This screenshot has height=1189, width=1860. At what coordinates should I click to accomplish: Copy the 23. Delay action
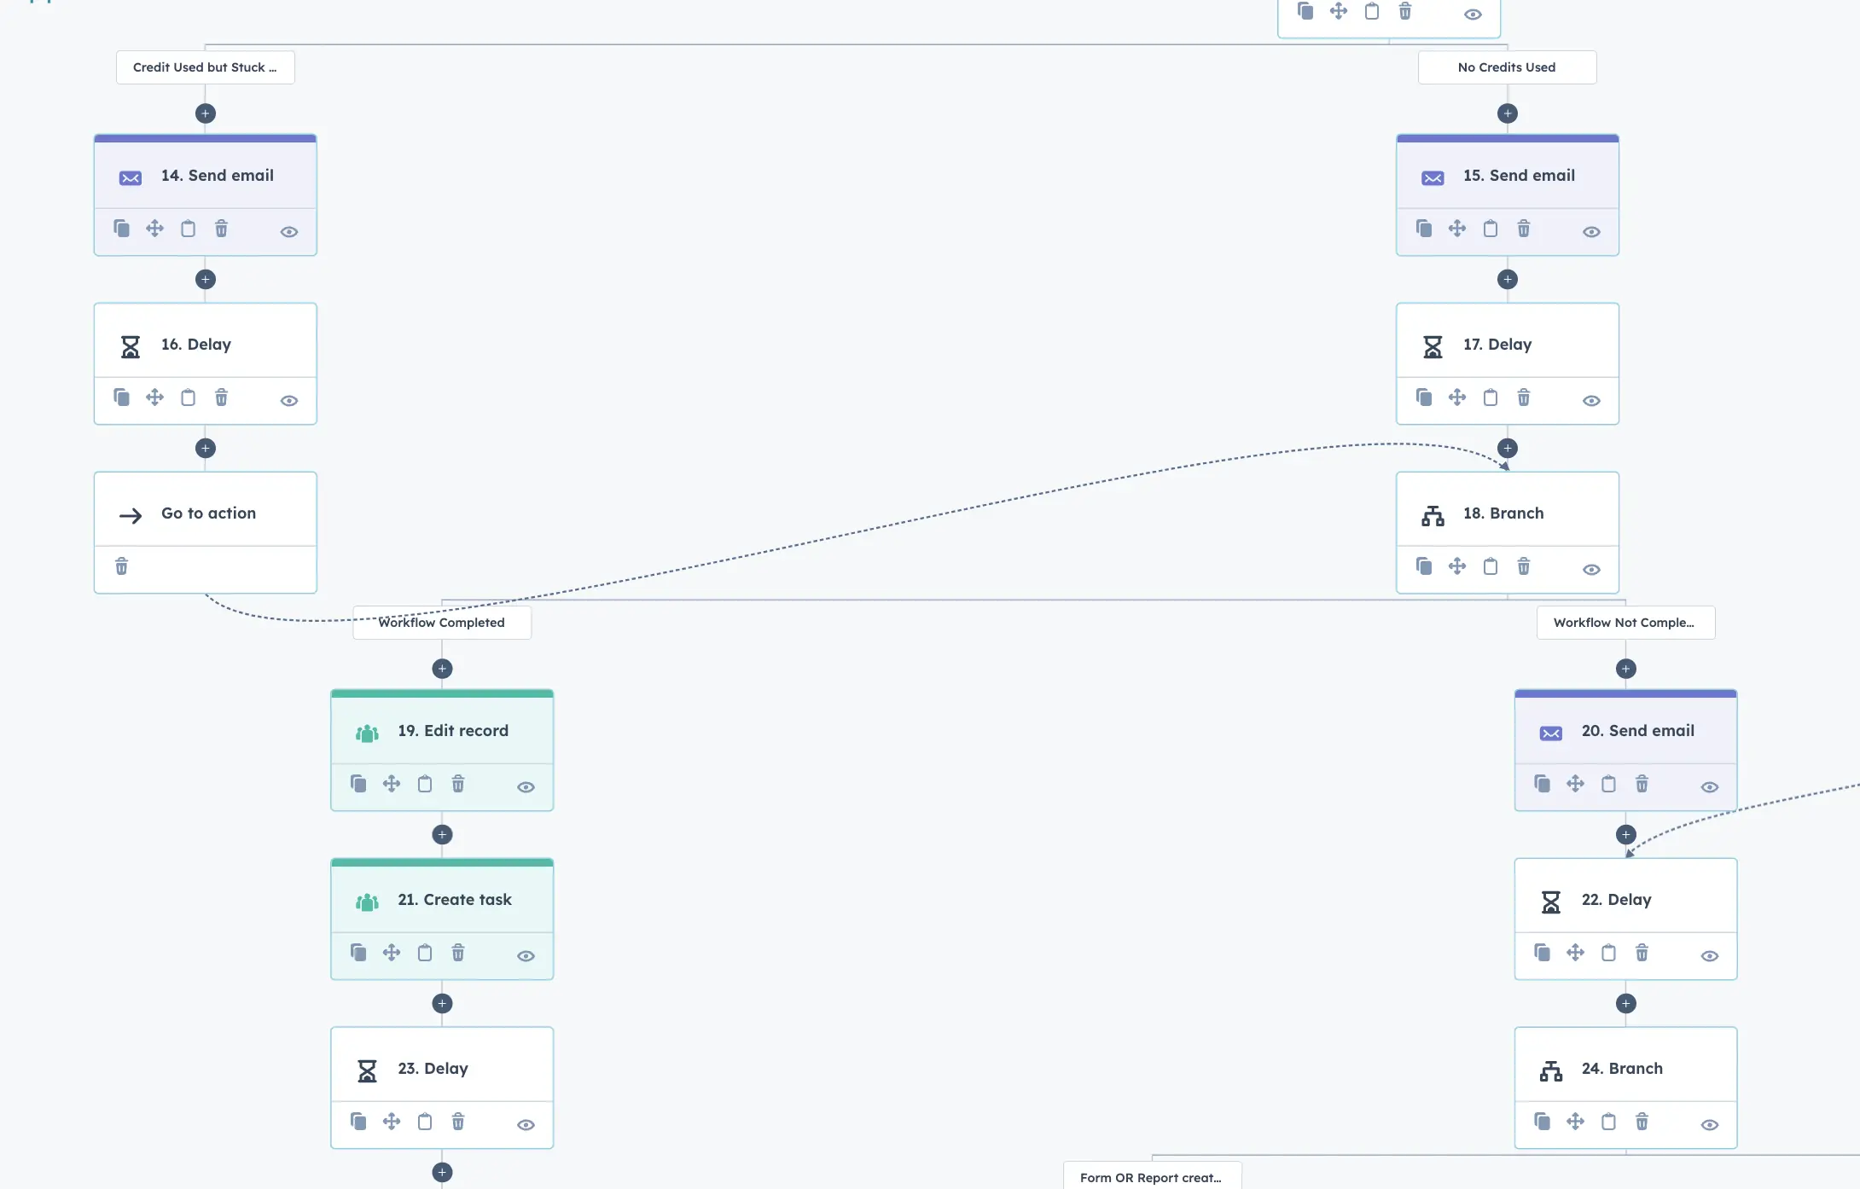[x=358, y=1122]
